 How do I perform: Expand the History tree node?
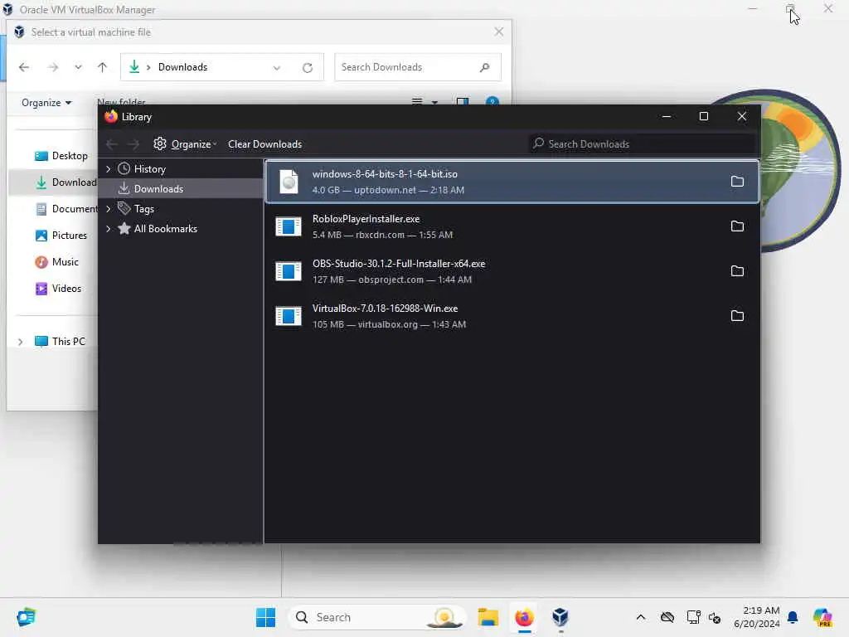109,169
